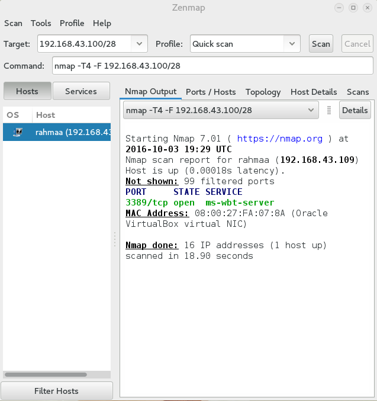377x401 pixels.
Task: Sort by the Host column header
Action: point(72,115)
